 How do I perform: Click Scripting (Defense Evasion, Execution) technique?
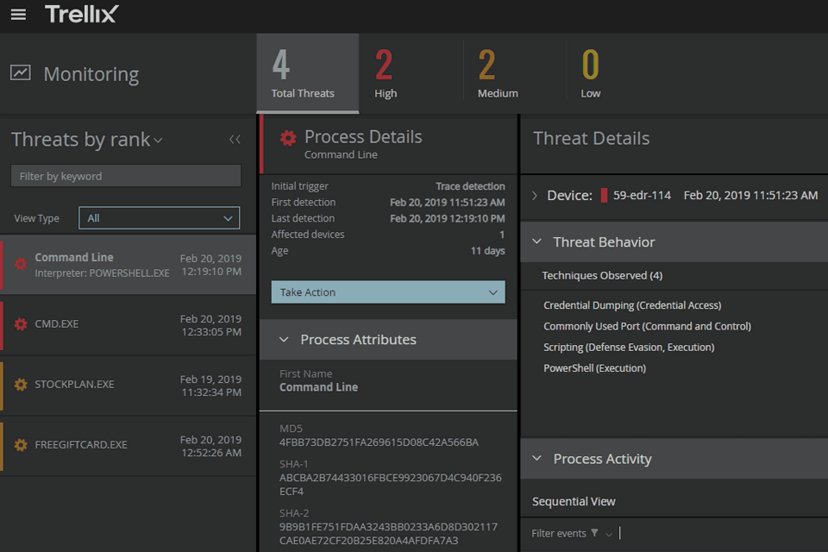point(629,347)
